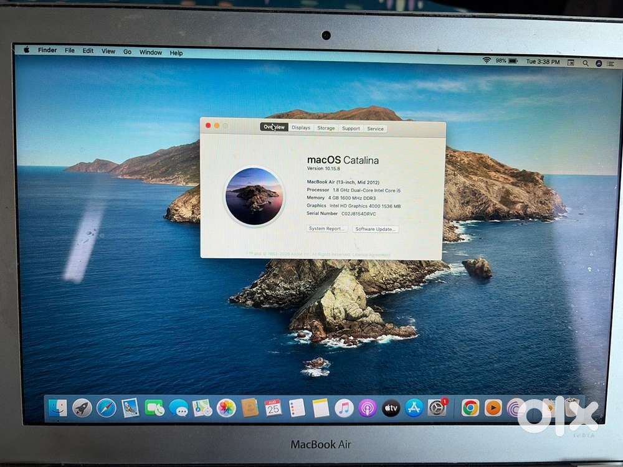Screen dimensions: 623x467
Task: Open Contacts book icon in Dock
Action: (250, 408)
